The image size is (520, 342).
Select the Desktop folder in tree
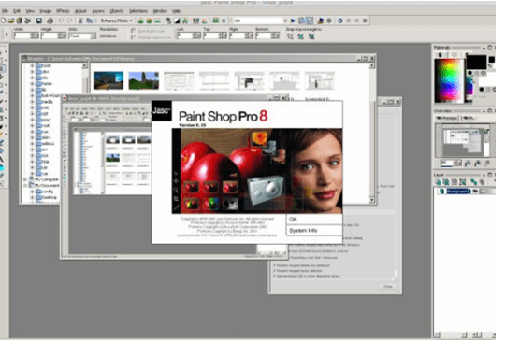46,197
